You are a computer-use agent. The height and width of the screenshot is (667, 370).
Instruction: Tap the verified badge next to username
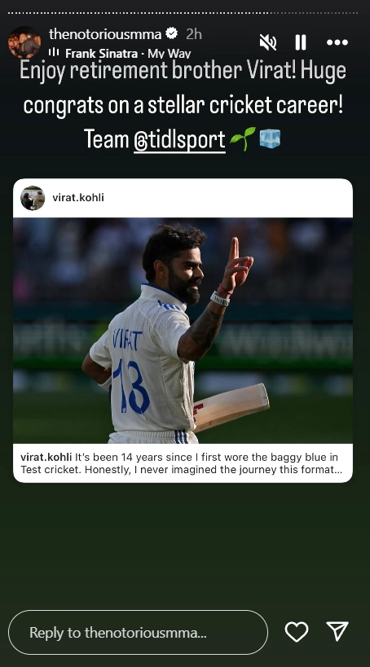172,33
